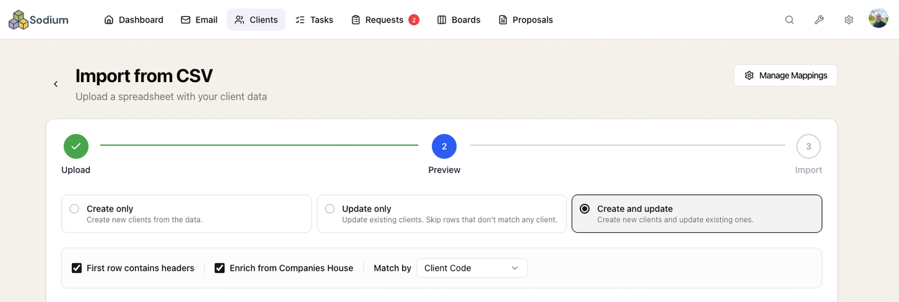Go to the Proposals tab

coord(526,20)
